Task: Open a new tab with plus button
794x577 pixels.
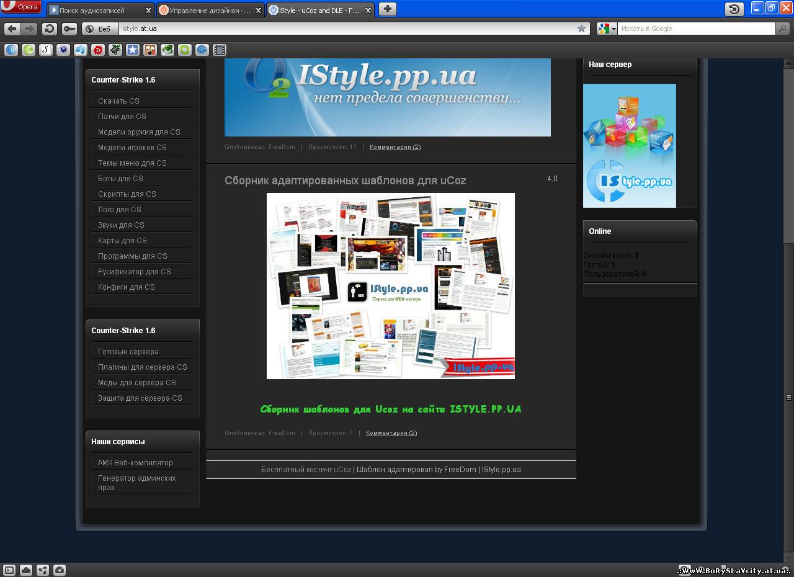Action: click(x=387, y=9)
